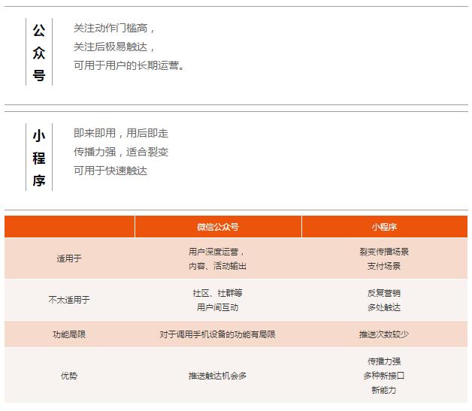The width and height of the screenshot is (472, 411).
Task: Click the 推送次数较少 table cell
Action: (x=384, y=334)
